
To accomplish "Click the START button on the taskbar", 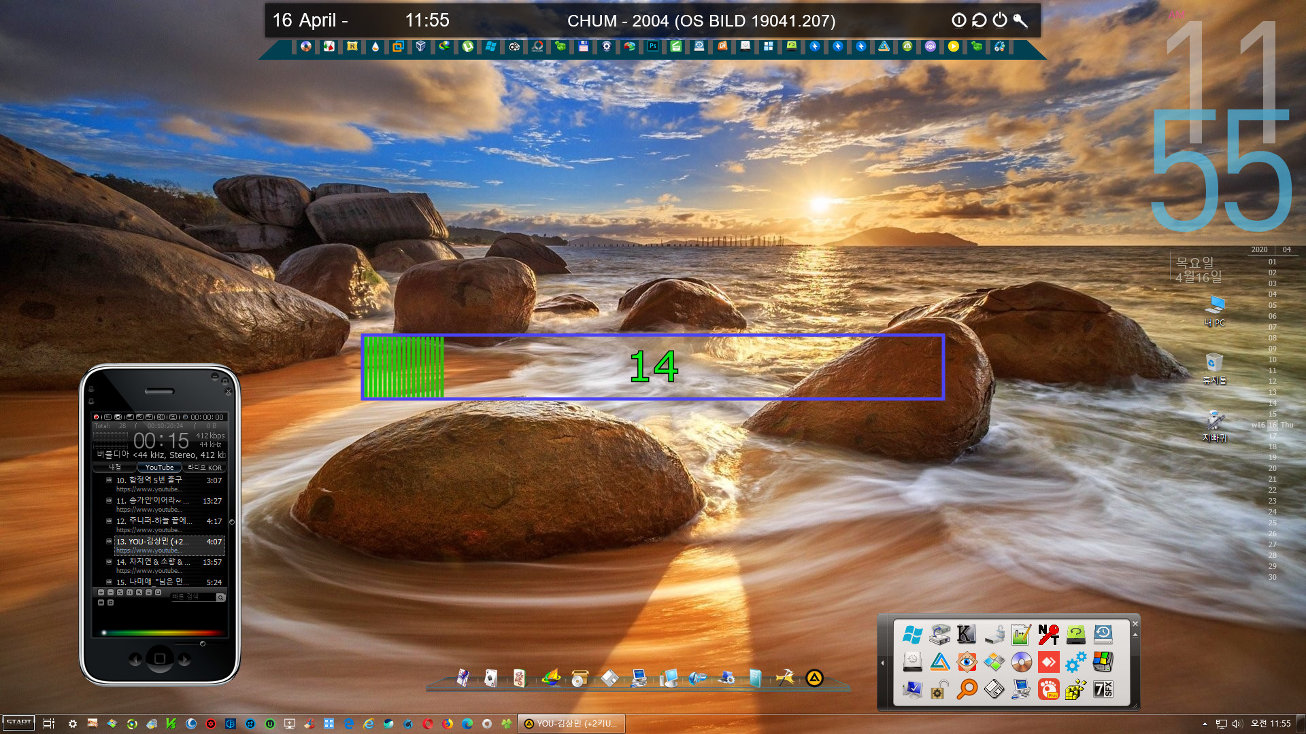I will [x=19, y=723].
